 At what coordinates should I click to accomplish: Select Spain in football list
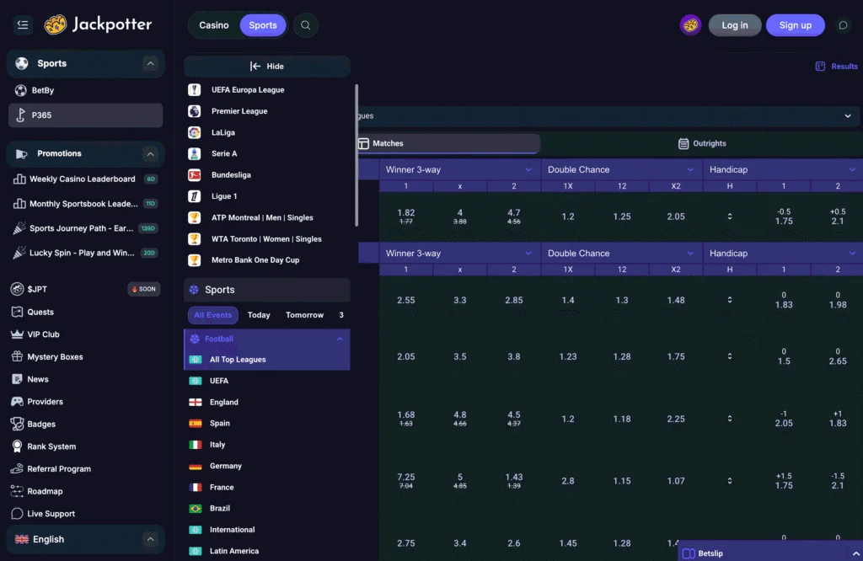[267, 423]
